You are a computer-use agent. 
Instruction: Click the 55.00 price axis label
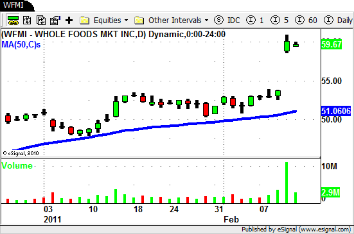point(332,81)
